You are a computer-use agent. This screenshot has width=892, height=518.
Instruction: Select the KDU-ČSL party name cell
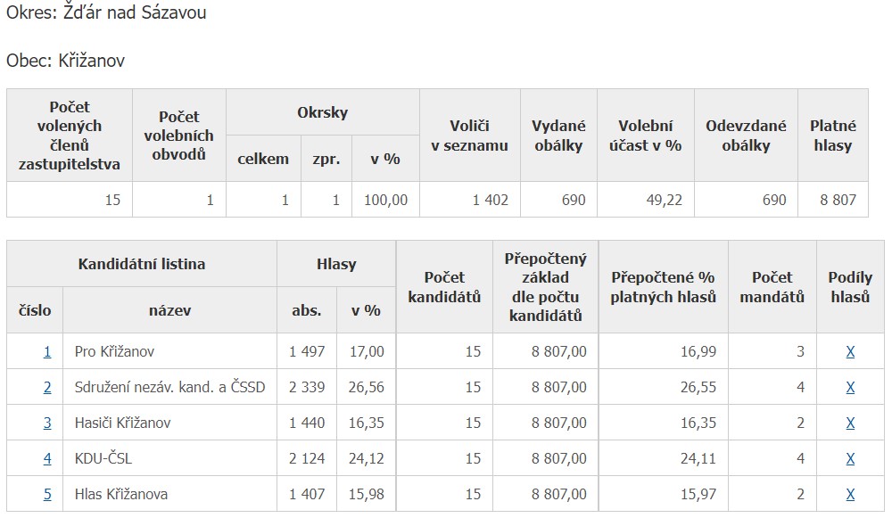click(169, 458)
